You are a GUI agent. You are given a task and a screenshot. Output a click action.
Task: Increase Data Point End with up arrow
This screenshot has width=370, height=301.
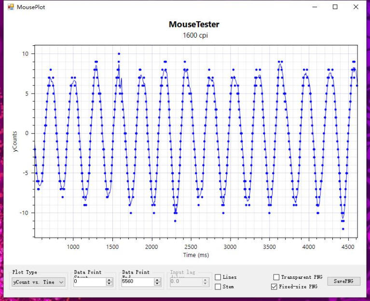(x=157, y=280)
